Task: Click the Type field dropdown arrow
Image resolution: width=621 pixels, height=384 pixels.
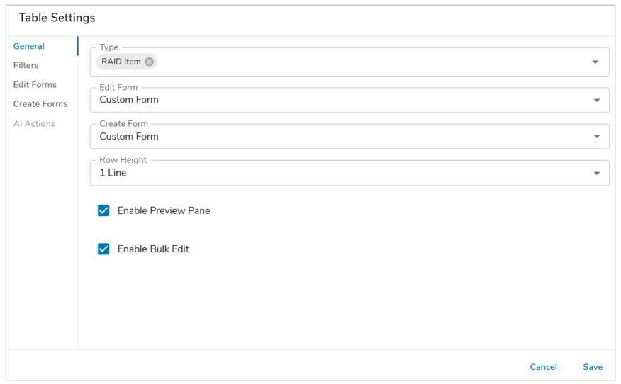Action: click(595, 62)
